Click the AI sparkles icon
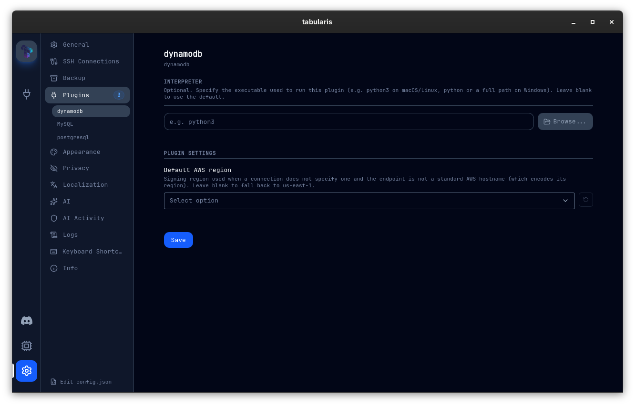The width and height of the screenshot is (635, 406). coord(54,202)
